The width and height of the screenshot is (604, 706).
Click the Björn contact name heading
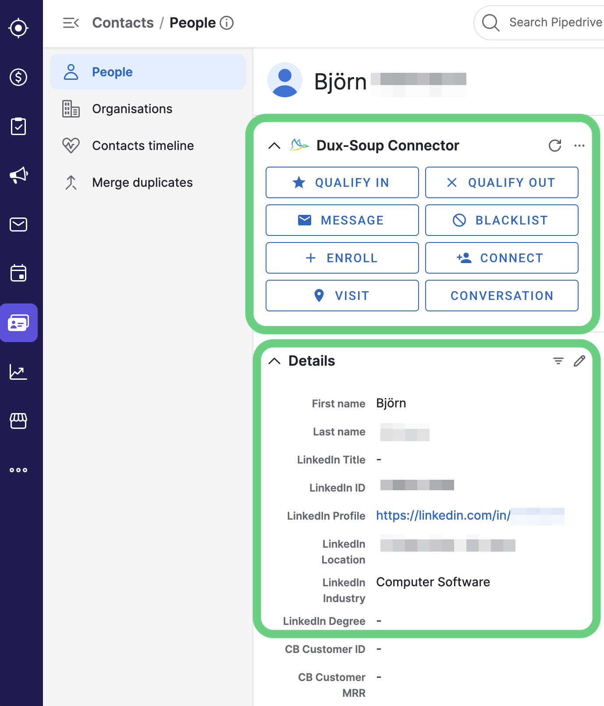(x=340, y=82)
